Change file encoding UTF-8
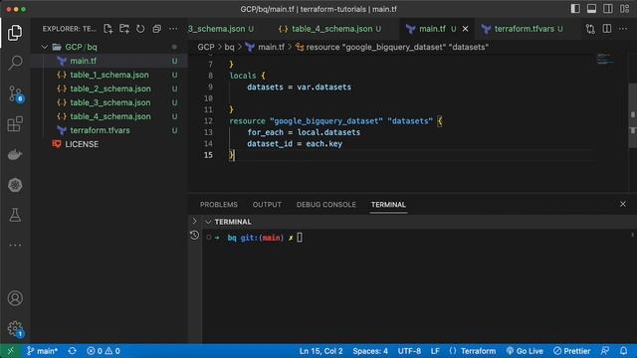This screenshot has width=637, height=358. (x=409, y=351)
